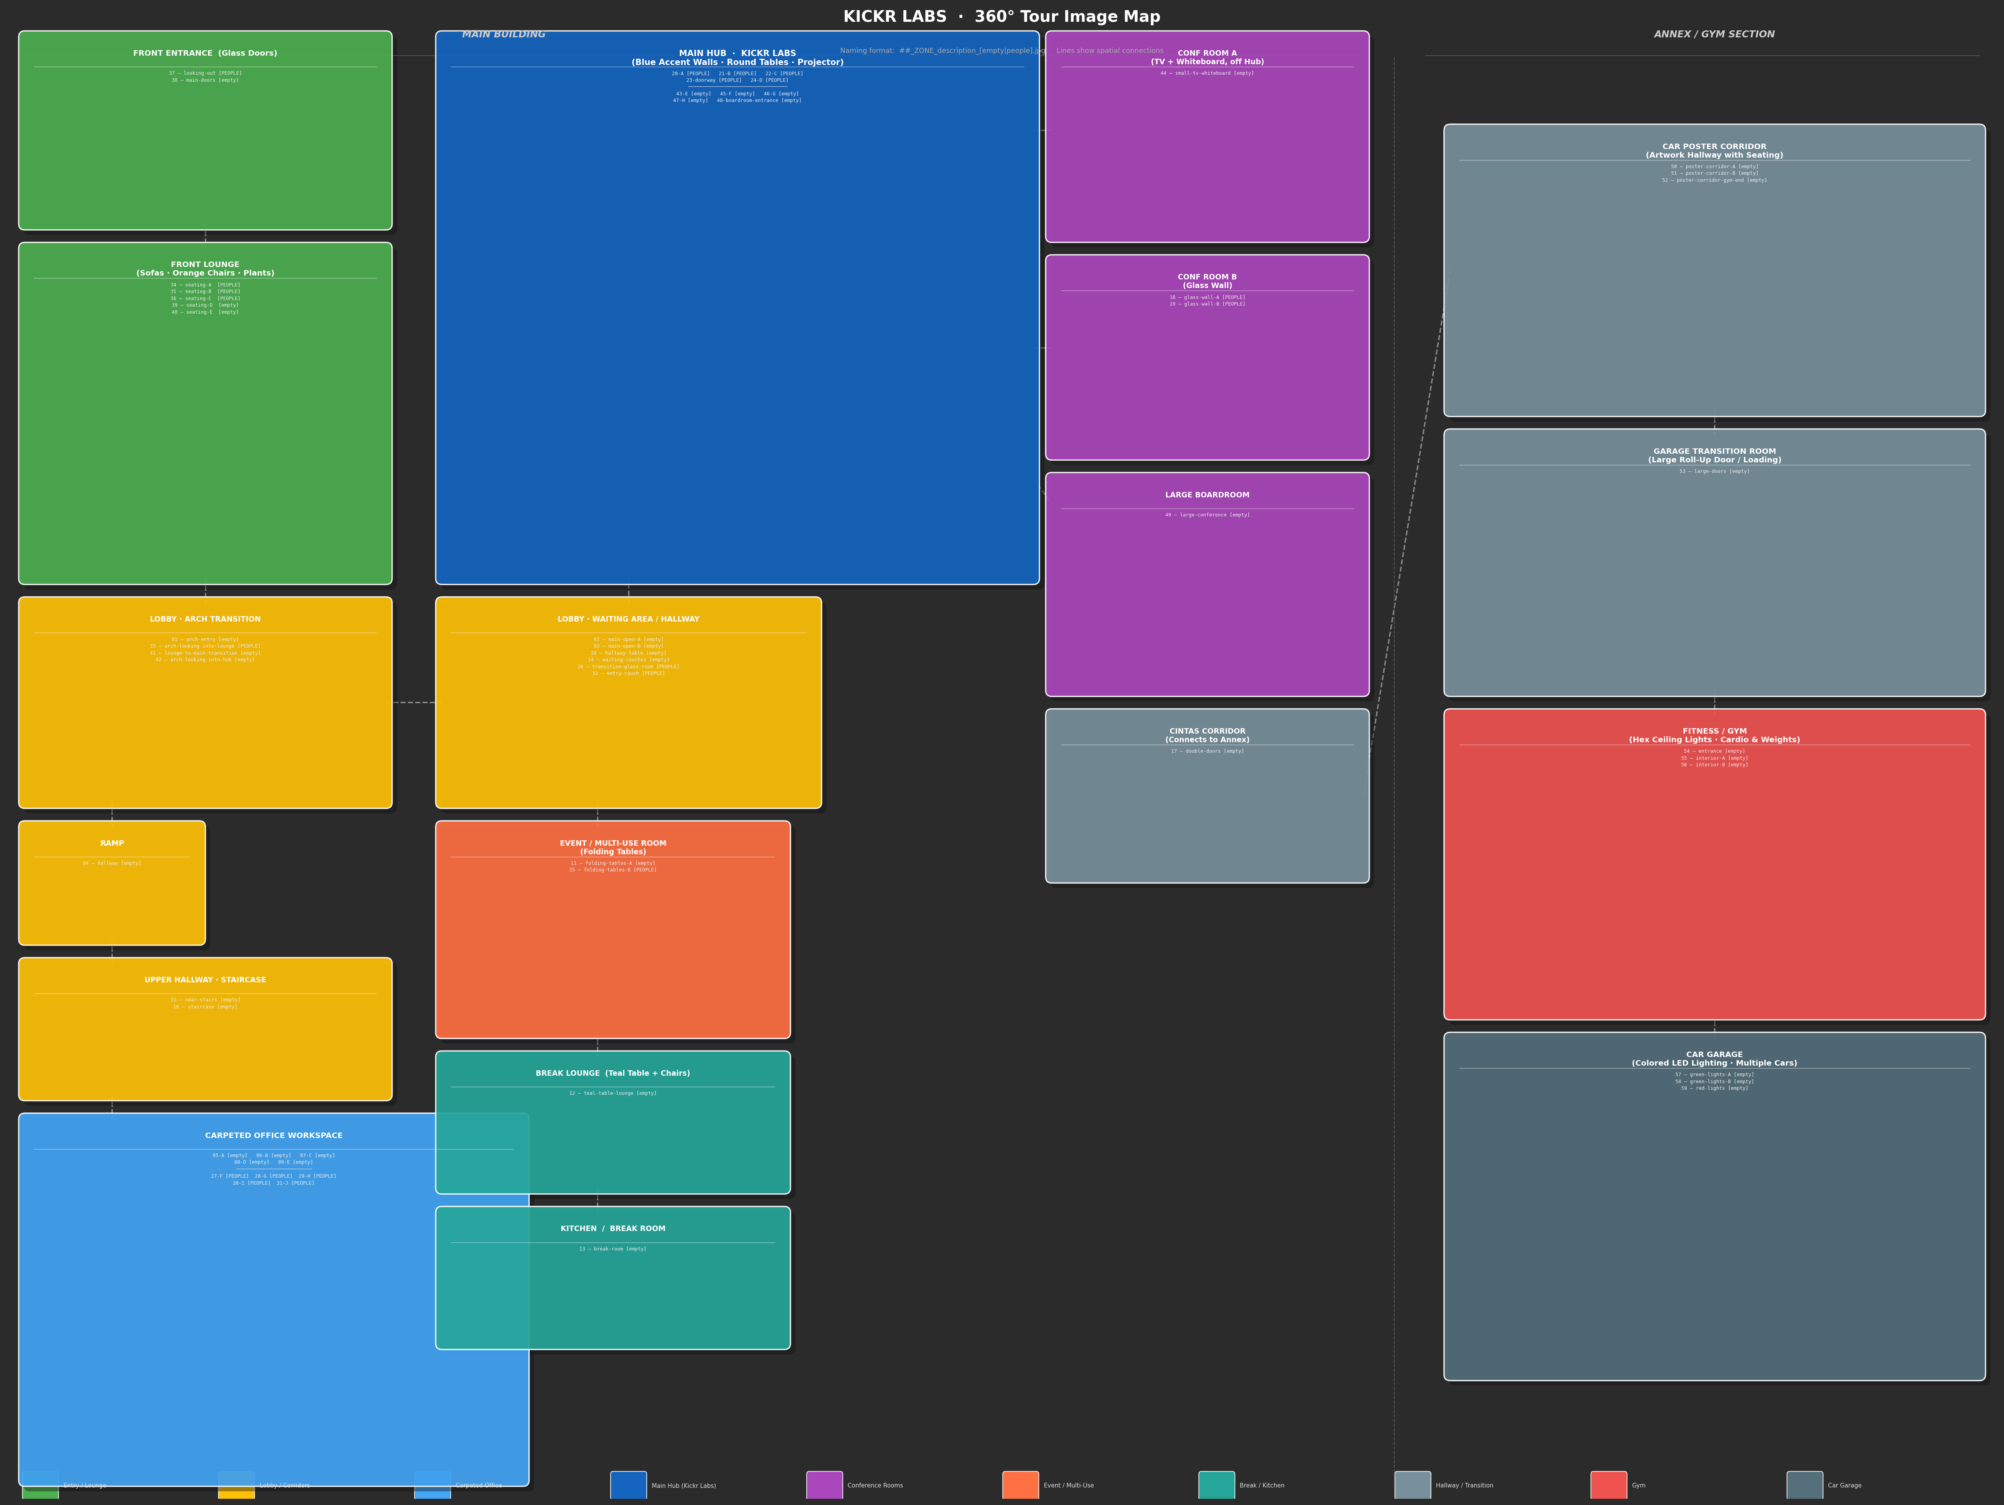Click the '33 – arch-looking-into-lounge [PEOPLE]' entry
Viewport: 2004px width, 1505px height.
(x=206, y=646)
